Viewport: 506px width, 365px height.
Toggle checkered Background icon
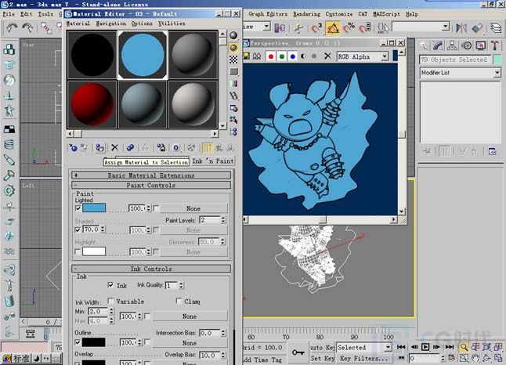[x=233, y=60]
